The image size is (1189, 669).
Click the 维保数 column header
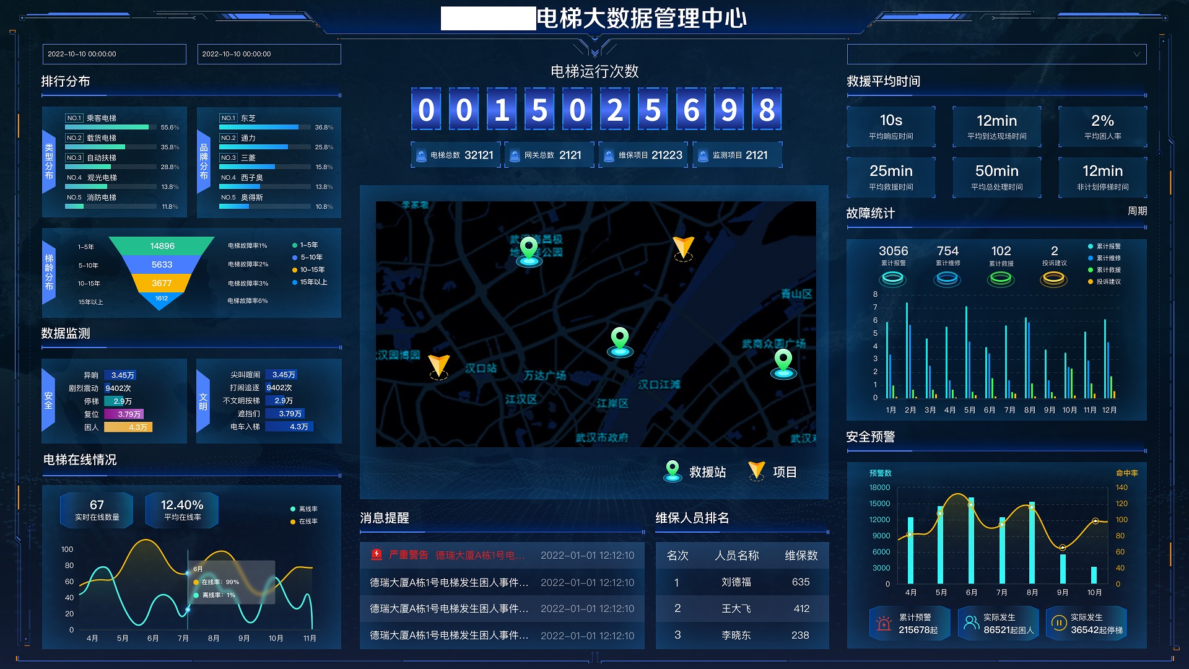(801, 556)
